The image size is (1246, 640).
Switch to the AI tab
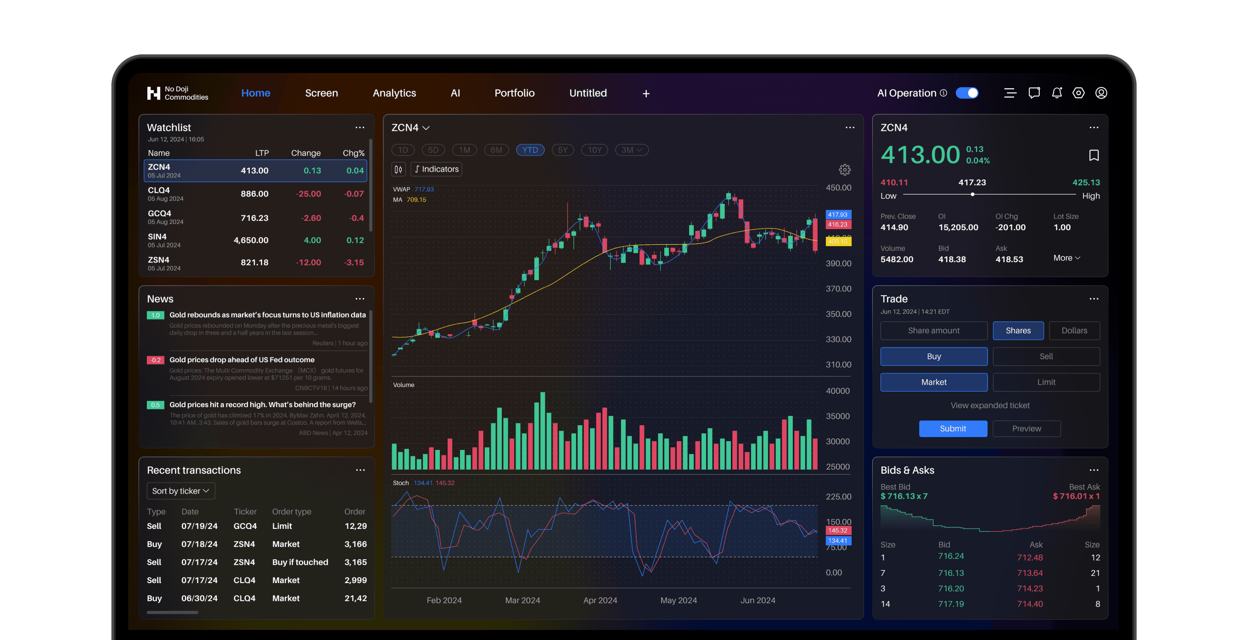click(455, 93)
